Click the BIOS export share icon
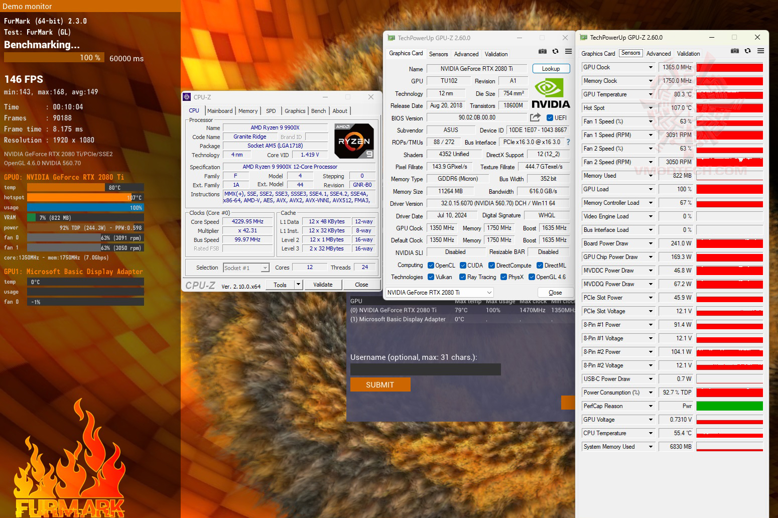This screenshot has height=518, width=778. click(x=536, y=117)
